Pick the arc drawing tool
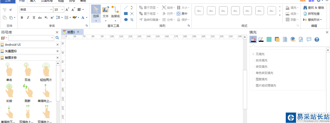The image size is (330, 123). click(x=132, y=8)
